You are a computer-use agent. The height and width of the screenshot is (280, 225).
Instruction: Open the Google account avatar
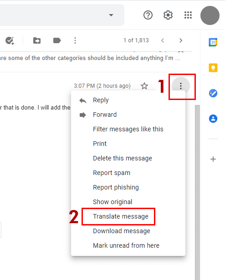[x=210, y=15]
